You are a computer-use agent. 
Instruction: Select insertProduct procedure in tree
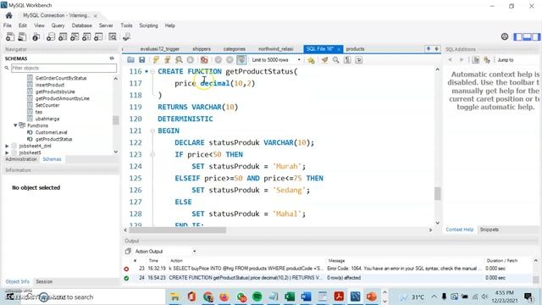(x=50, y=85)
